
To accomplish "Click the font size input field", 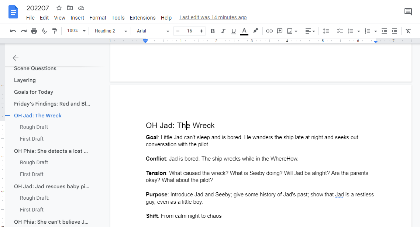I will 189,31.
